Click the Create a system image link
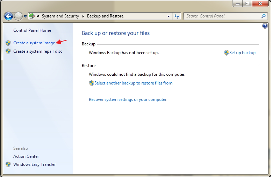Image resolution: width=271 pixels, height=177 pixels. tap(34, 43)
